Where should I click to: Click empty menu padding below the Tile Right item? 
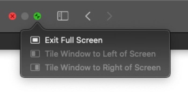click(94, 74)
